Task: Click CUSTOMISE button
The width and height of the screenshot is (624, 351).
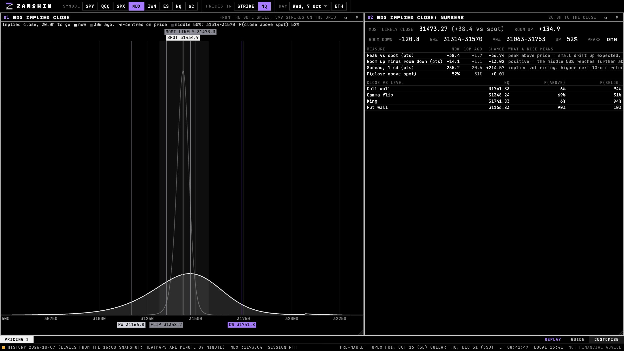Action: [606, 340]
